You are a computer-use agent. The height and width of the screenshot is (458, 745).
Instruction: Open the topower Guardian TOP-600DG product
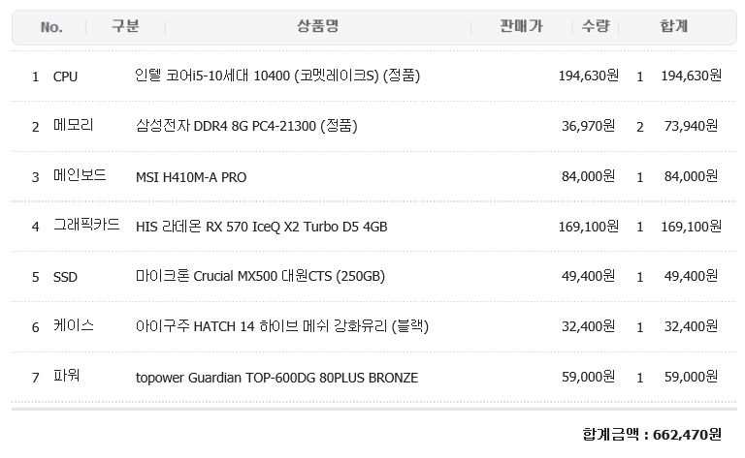coord(277,378)
